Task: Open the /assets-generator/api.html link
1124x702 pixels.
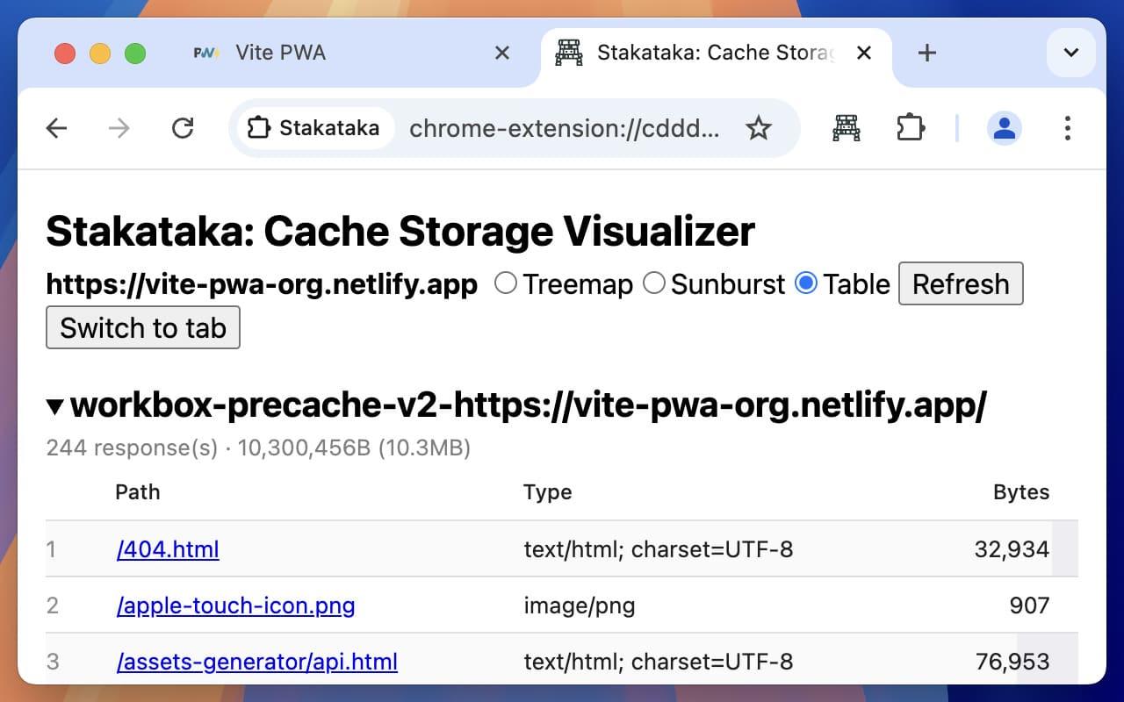Action: click(x=256, y=661)
